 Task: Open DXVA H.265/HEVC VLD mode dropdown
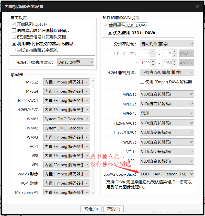[167, 132]
